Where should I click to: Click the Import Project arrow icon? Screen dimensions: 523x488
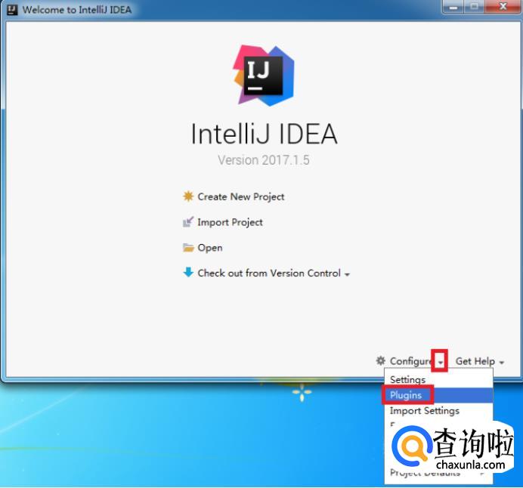(188, 222)
